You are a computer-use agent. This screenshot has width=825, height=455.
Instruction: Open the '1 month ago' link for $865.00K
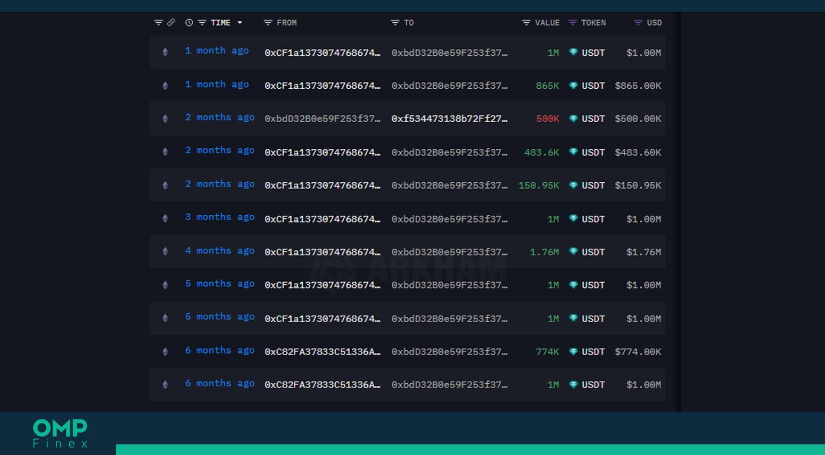coord(217,85)
